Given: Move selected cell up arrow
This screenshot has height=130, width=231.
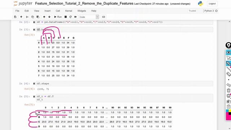Looking at the screenshot, I should click(x=44, y=17).
